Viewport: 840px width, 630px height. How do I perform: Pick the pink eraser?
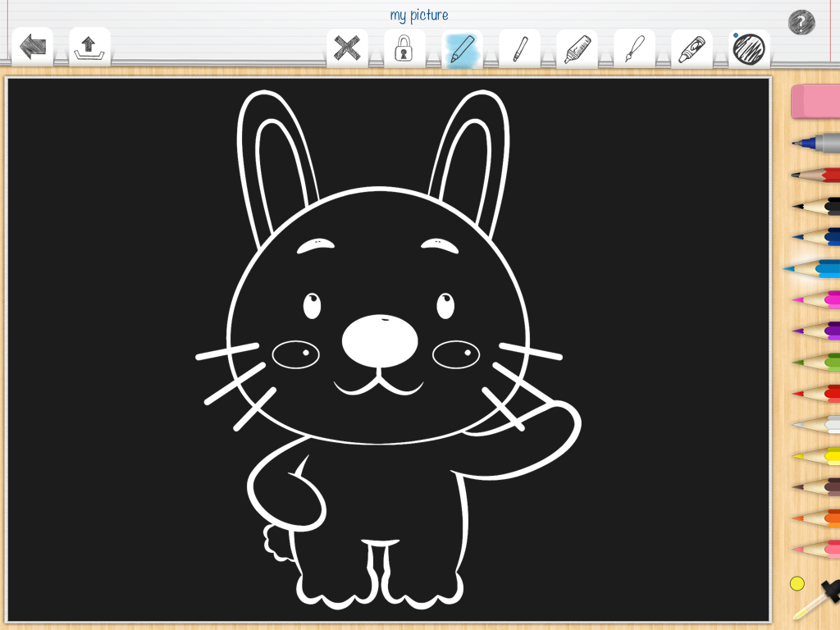[x=815, y=102]
